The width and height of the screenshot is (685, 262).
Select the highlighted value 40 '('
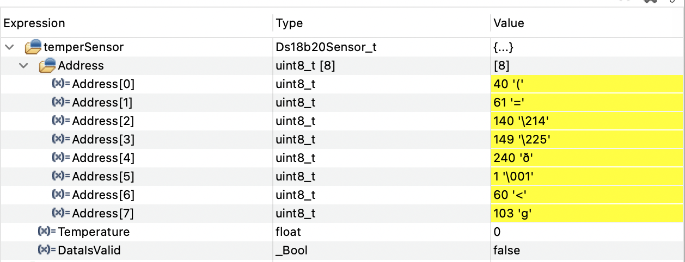(586, 84)
